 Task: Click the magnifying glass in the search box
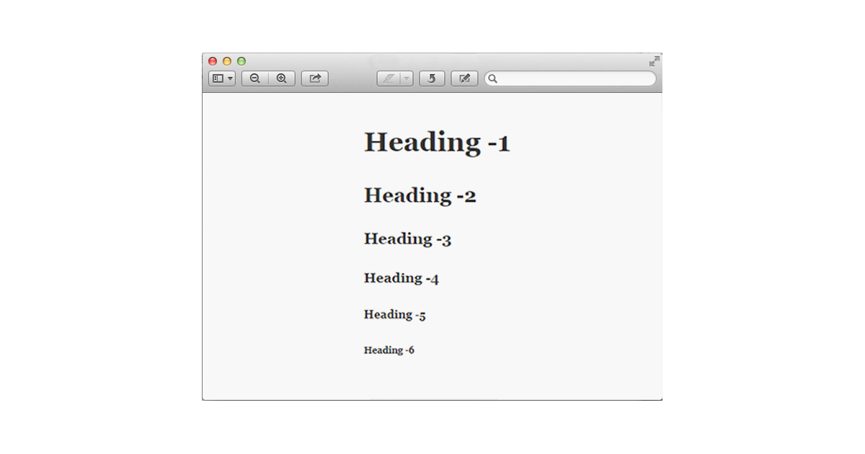tap(493, 79)
